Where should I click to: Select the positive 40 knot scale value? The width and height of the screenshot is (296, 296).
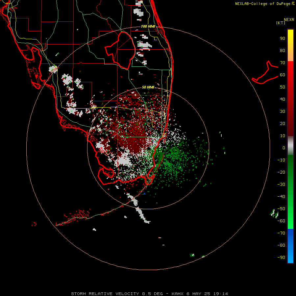coord(283,99)
